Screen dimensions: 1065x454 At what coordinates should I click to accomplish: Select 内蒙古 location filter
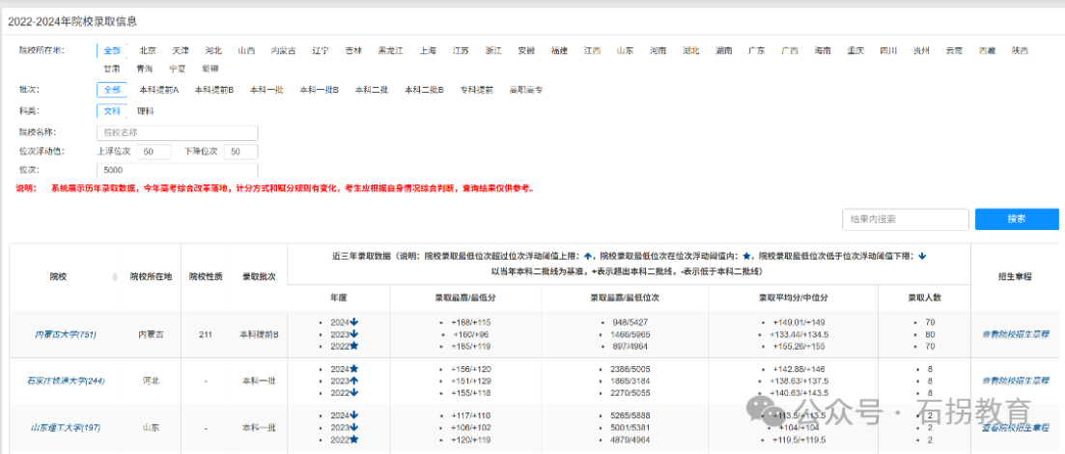283,51
